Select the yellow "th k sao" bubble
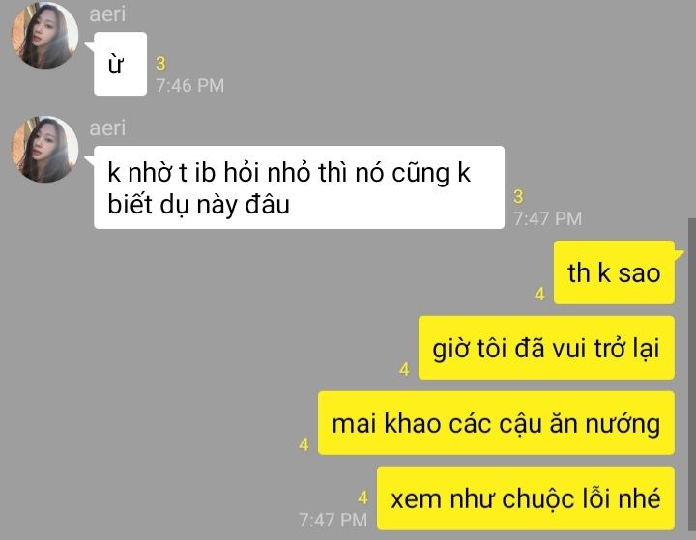 click(x=614, y=272)
